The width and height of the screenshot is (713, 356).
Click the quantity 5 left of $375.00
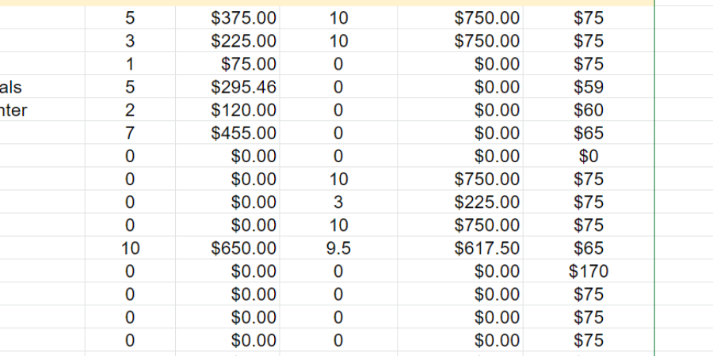[x=130, y=18]
